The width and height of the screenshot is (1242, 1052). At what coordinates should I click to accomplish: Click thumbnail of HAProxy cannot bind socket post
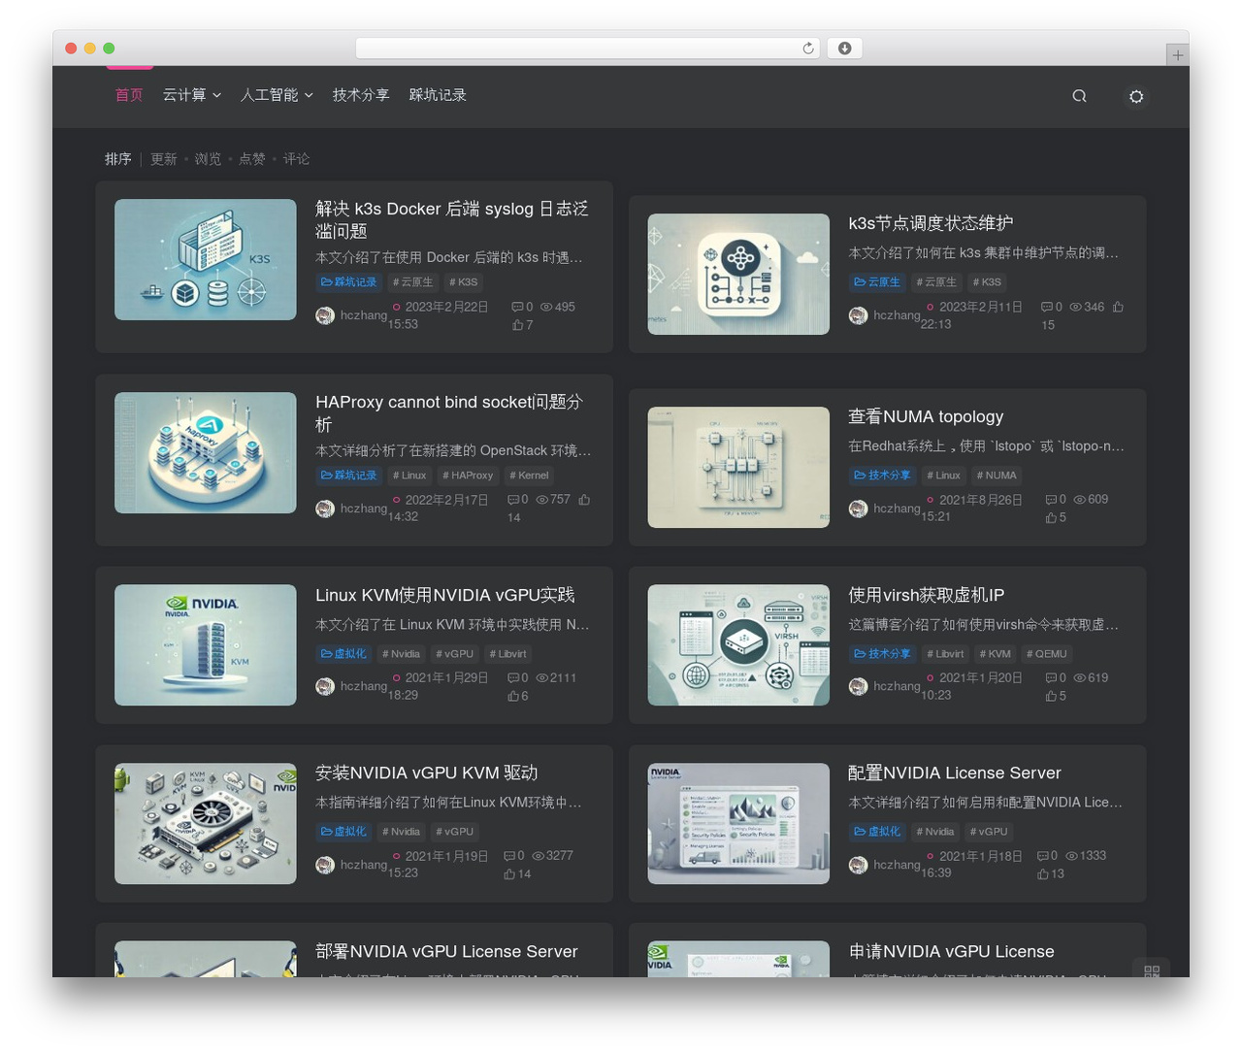coord(206,453)
